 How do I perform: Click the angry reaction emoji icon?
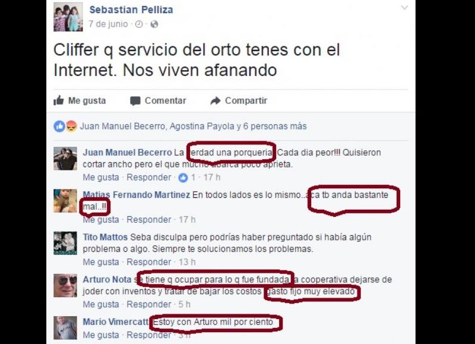pyautogui.click(x=71, y=126)
